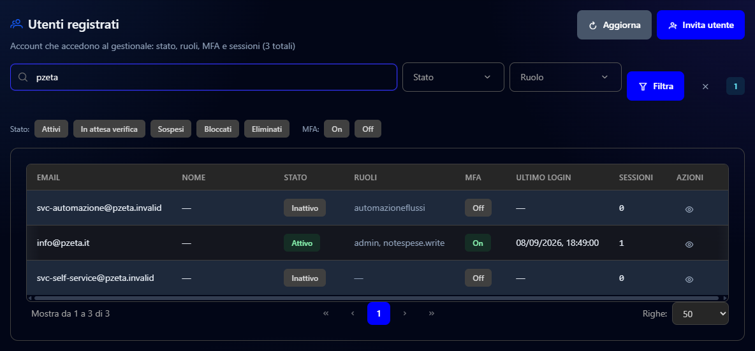Toggle the Eliminati status filter chip
The image size is (755, 351).
tap(267, 129)
